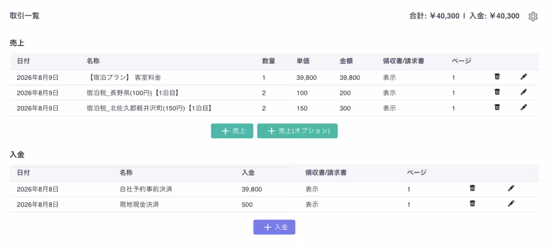Click the 宿泊税_長野県(100円)【1泊目】 cell

[133, 93]
